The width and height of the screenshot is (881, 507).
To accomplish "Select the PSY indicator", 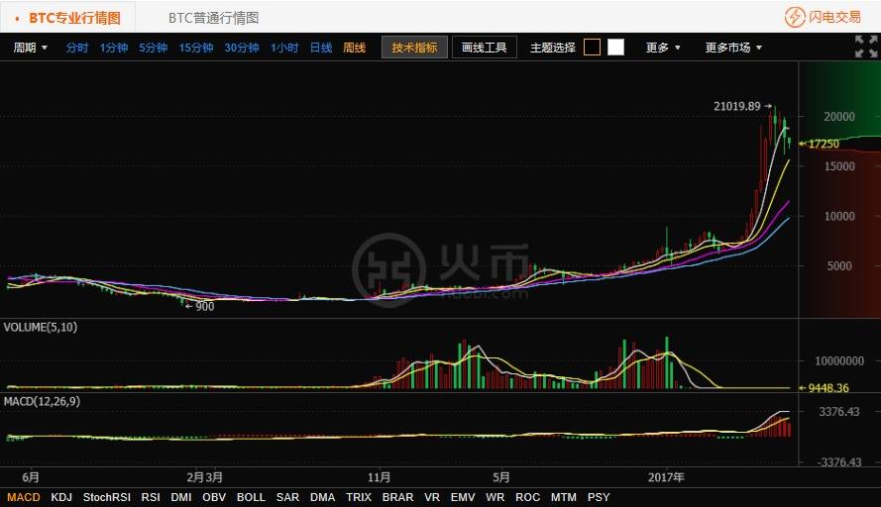I will point(599,497).
